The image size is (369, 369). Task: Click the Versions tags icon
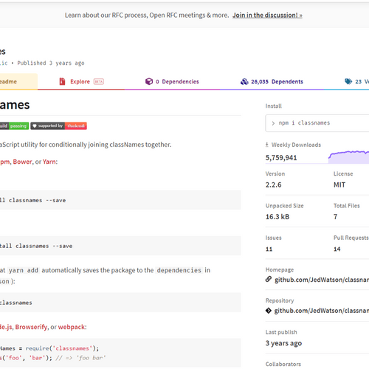point(348,81)
